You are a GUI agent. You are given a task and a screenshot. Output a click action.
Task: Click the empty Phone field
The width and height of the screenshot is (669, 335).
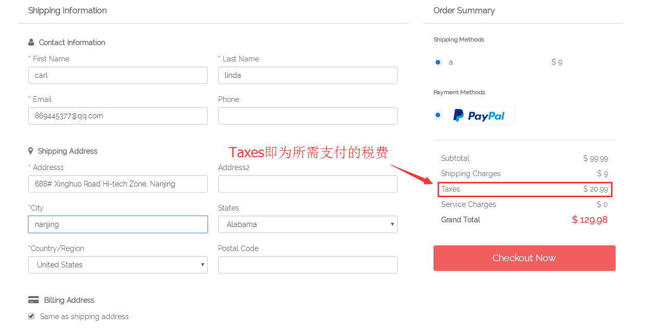tap(308, 116)
